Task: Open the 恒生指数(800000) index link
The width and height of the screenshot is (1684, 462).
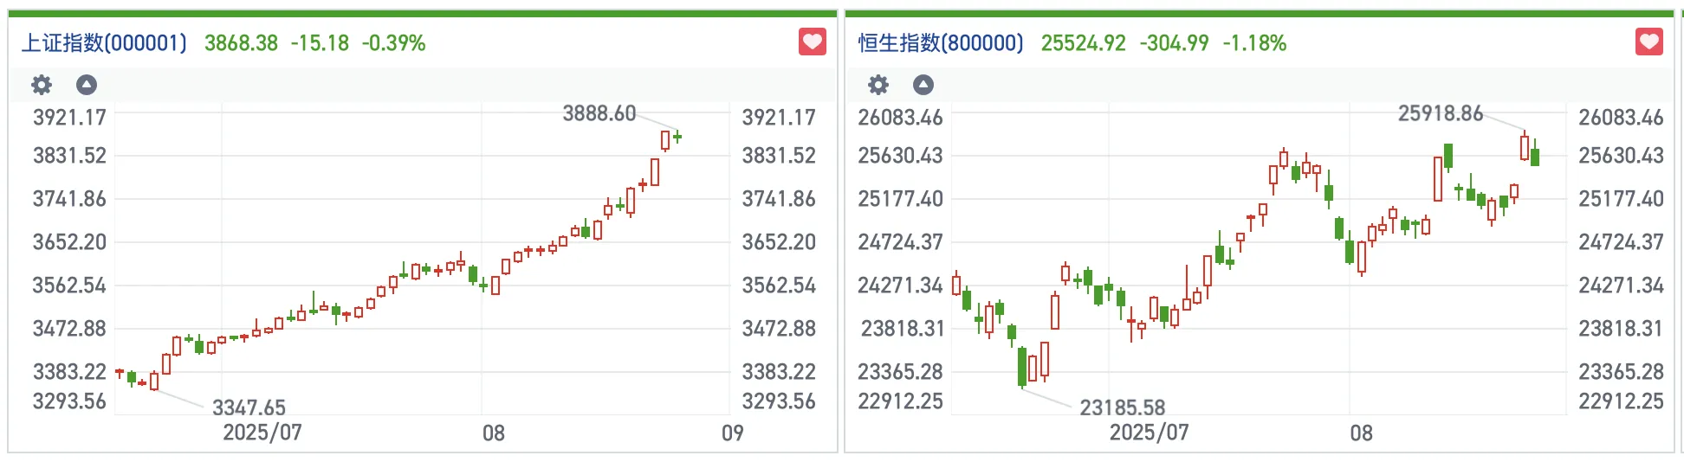Action: [941, 43]
